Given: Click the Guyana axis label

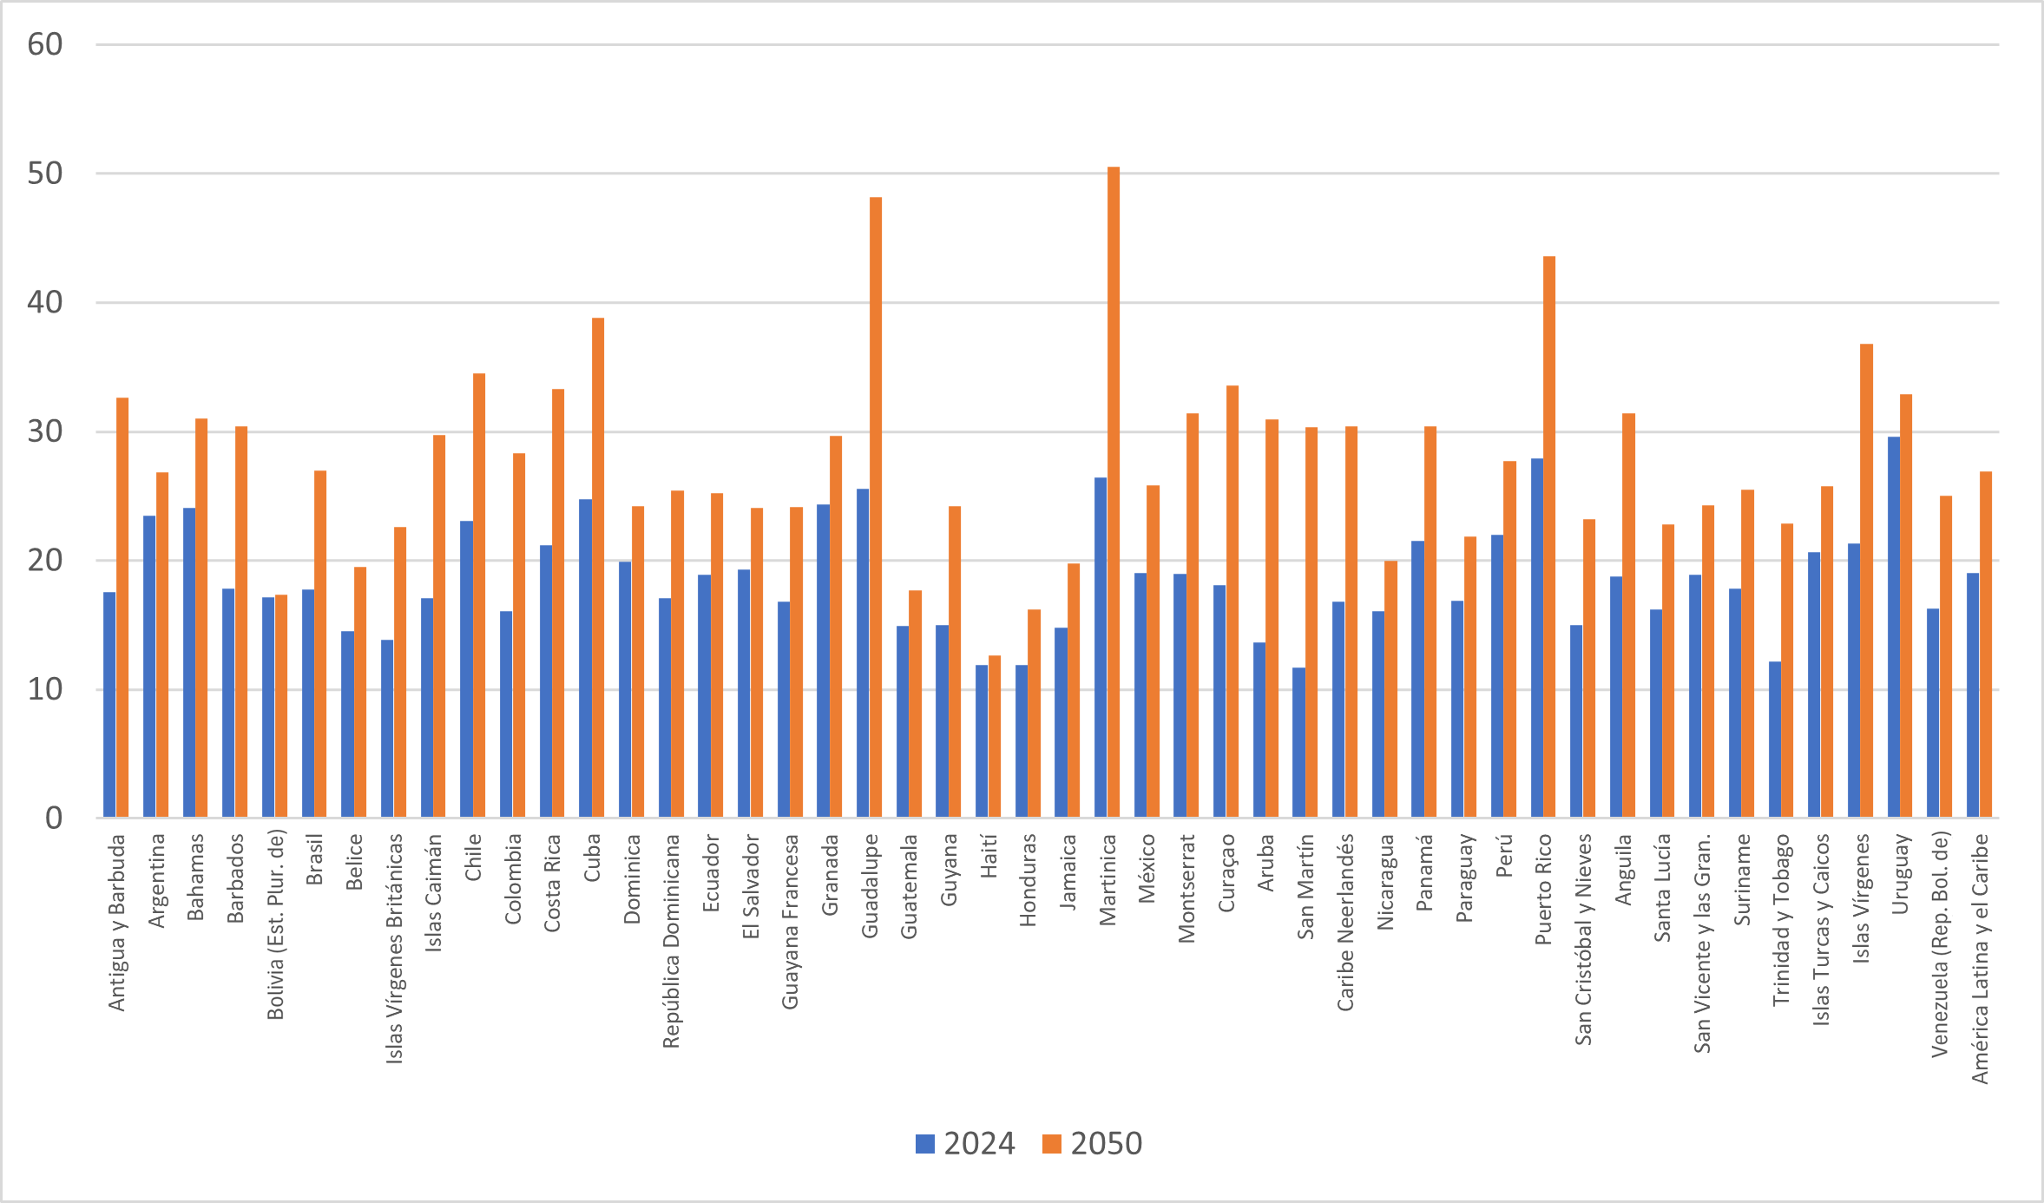Looking at the screenshot, I should coord(949,870).
